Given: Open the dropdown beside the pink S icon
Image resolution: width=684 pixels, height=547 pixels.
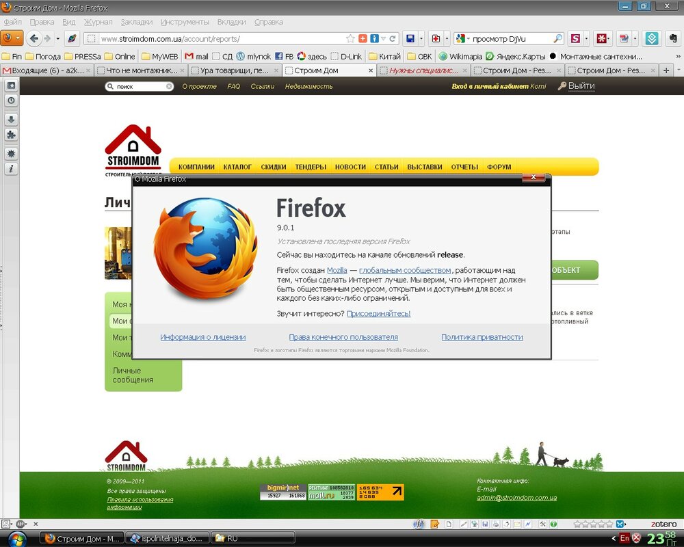Looking at the screenshot, I should point(586,39).
